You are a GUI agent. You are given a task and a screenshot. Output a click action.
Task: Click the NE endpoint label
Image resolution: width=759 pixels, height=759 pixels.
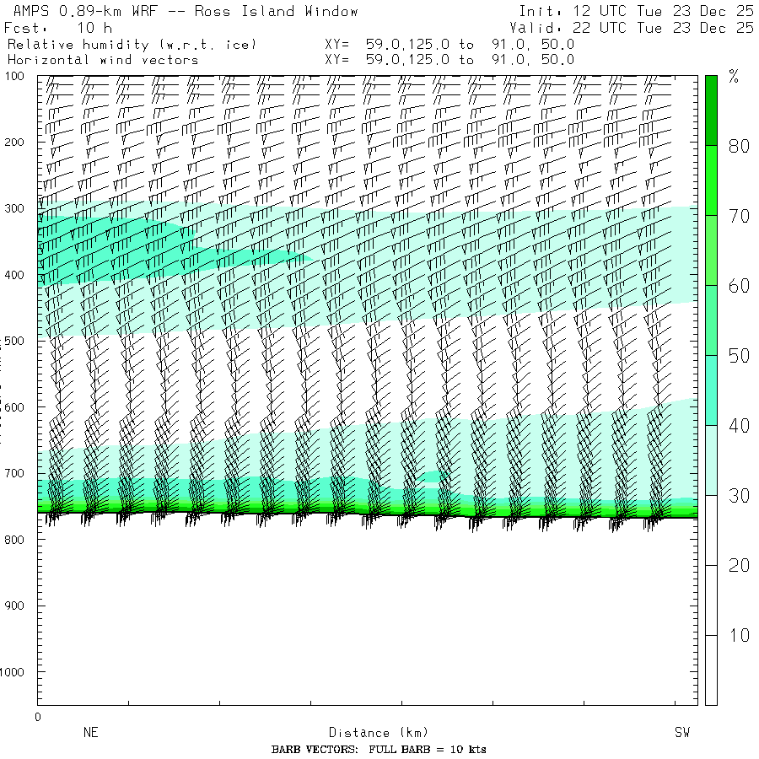[91, 733]
